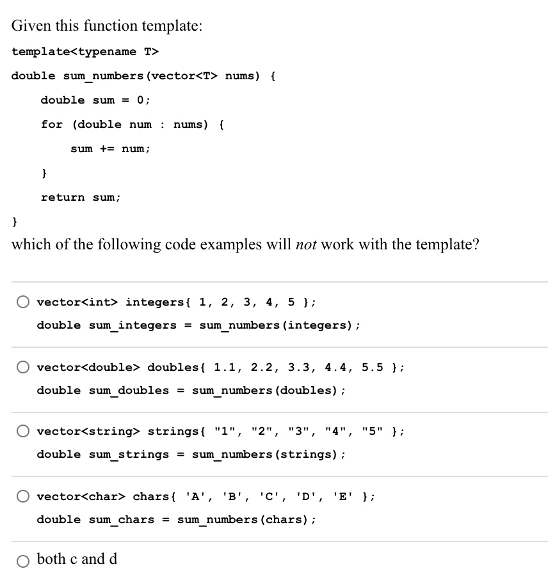Select the radio button for vector<char> chars option
The height and width of the screenshot is (578, 548).
pyautogui.click(x=23, y=496)
